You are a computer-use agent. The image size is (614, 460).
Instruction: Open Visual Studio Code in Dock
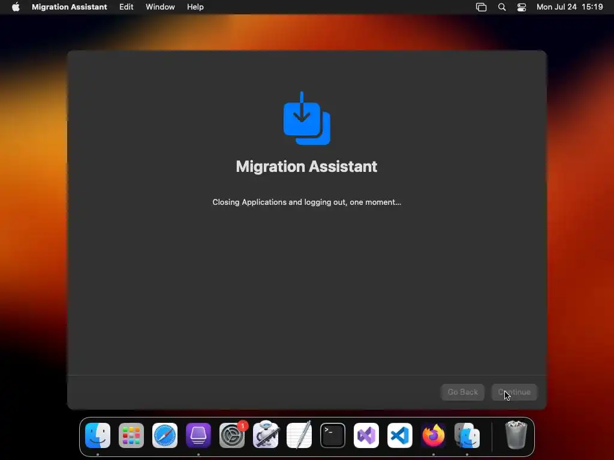pyautogui.click(x=400, y=435)
